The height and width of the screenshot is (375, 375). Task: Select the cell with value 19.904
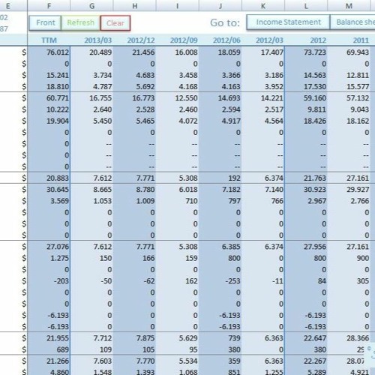[49, 121]
